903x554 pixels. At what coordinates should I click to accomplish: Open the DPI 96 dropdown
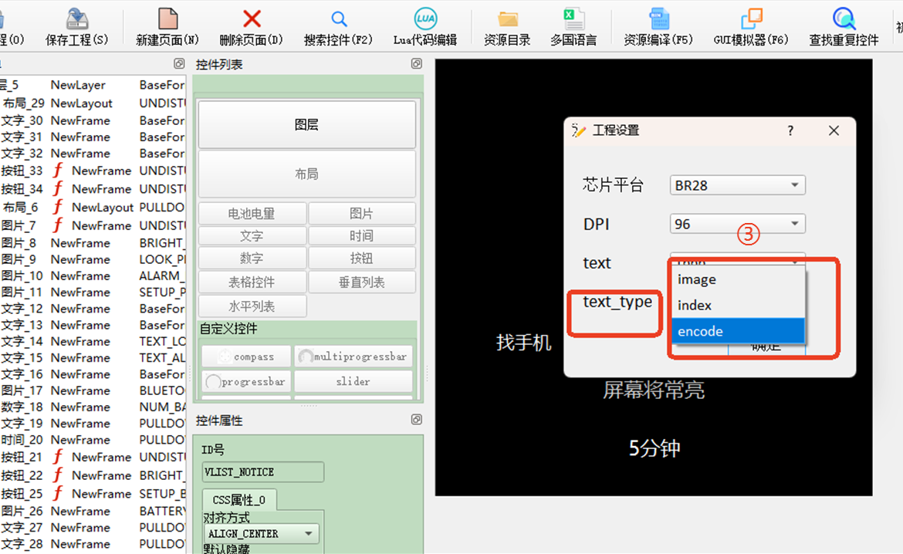[x=737, y=224]
